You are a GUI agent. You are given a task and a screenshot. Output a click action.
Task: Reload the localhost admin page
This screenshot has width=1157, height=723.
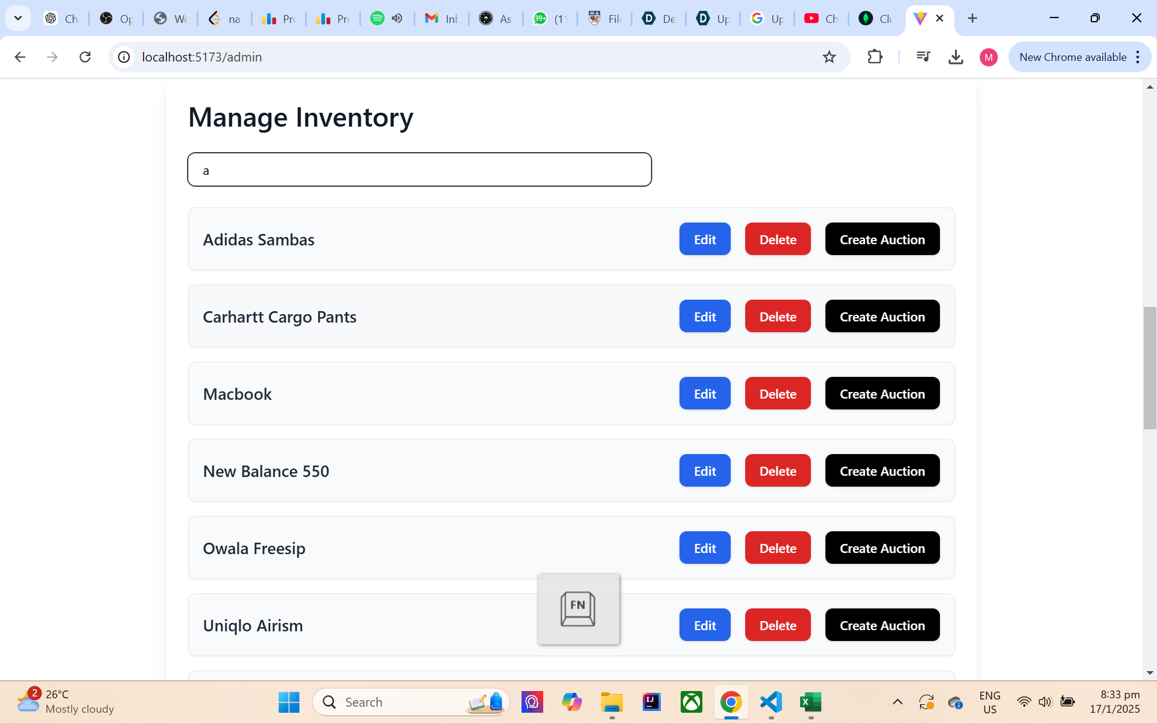85,57
